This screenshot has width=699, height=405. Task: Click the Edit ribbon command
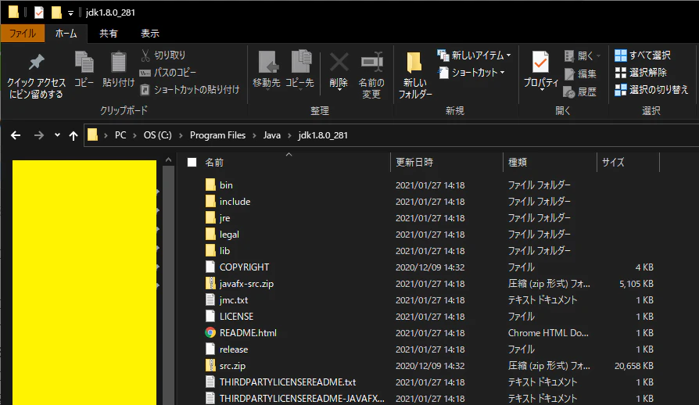(x=580, y=74)
